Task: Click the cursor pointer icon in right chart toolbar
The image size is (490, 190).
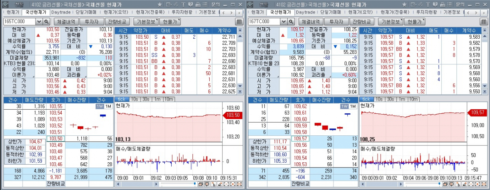Action: 458,184
